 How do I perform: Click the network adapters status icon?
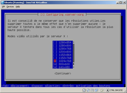(x=96, y=90)
